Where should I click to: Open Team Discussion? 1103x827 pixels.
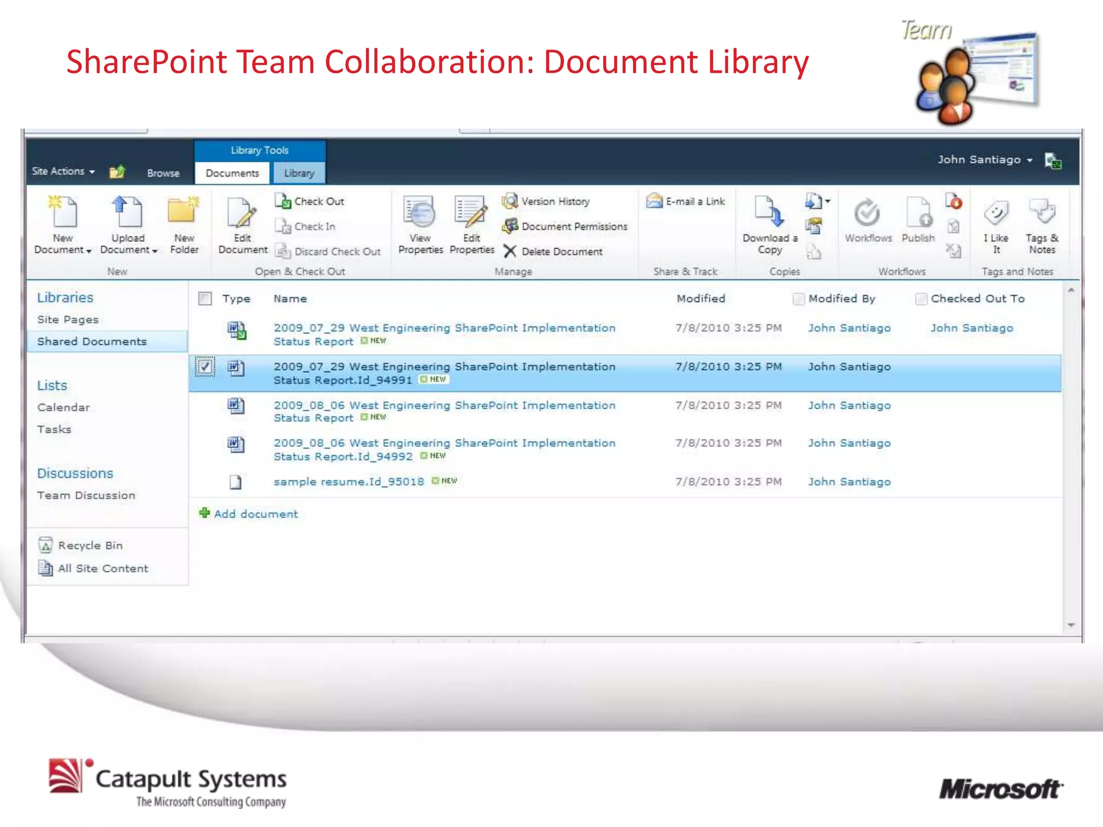point(86,495)
